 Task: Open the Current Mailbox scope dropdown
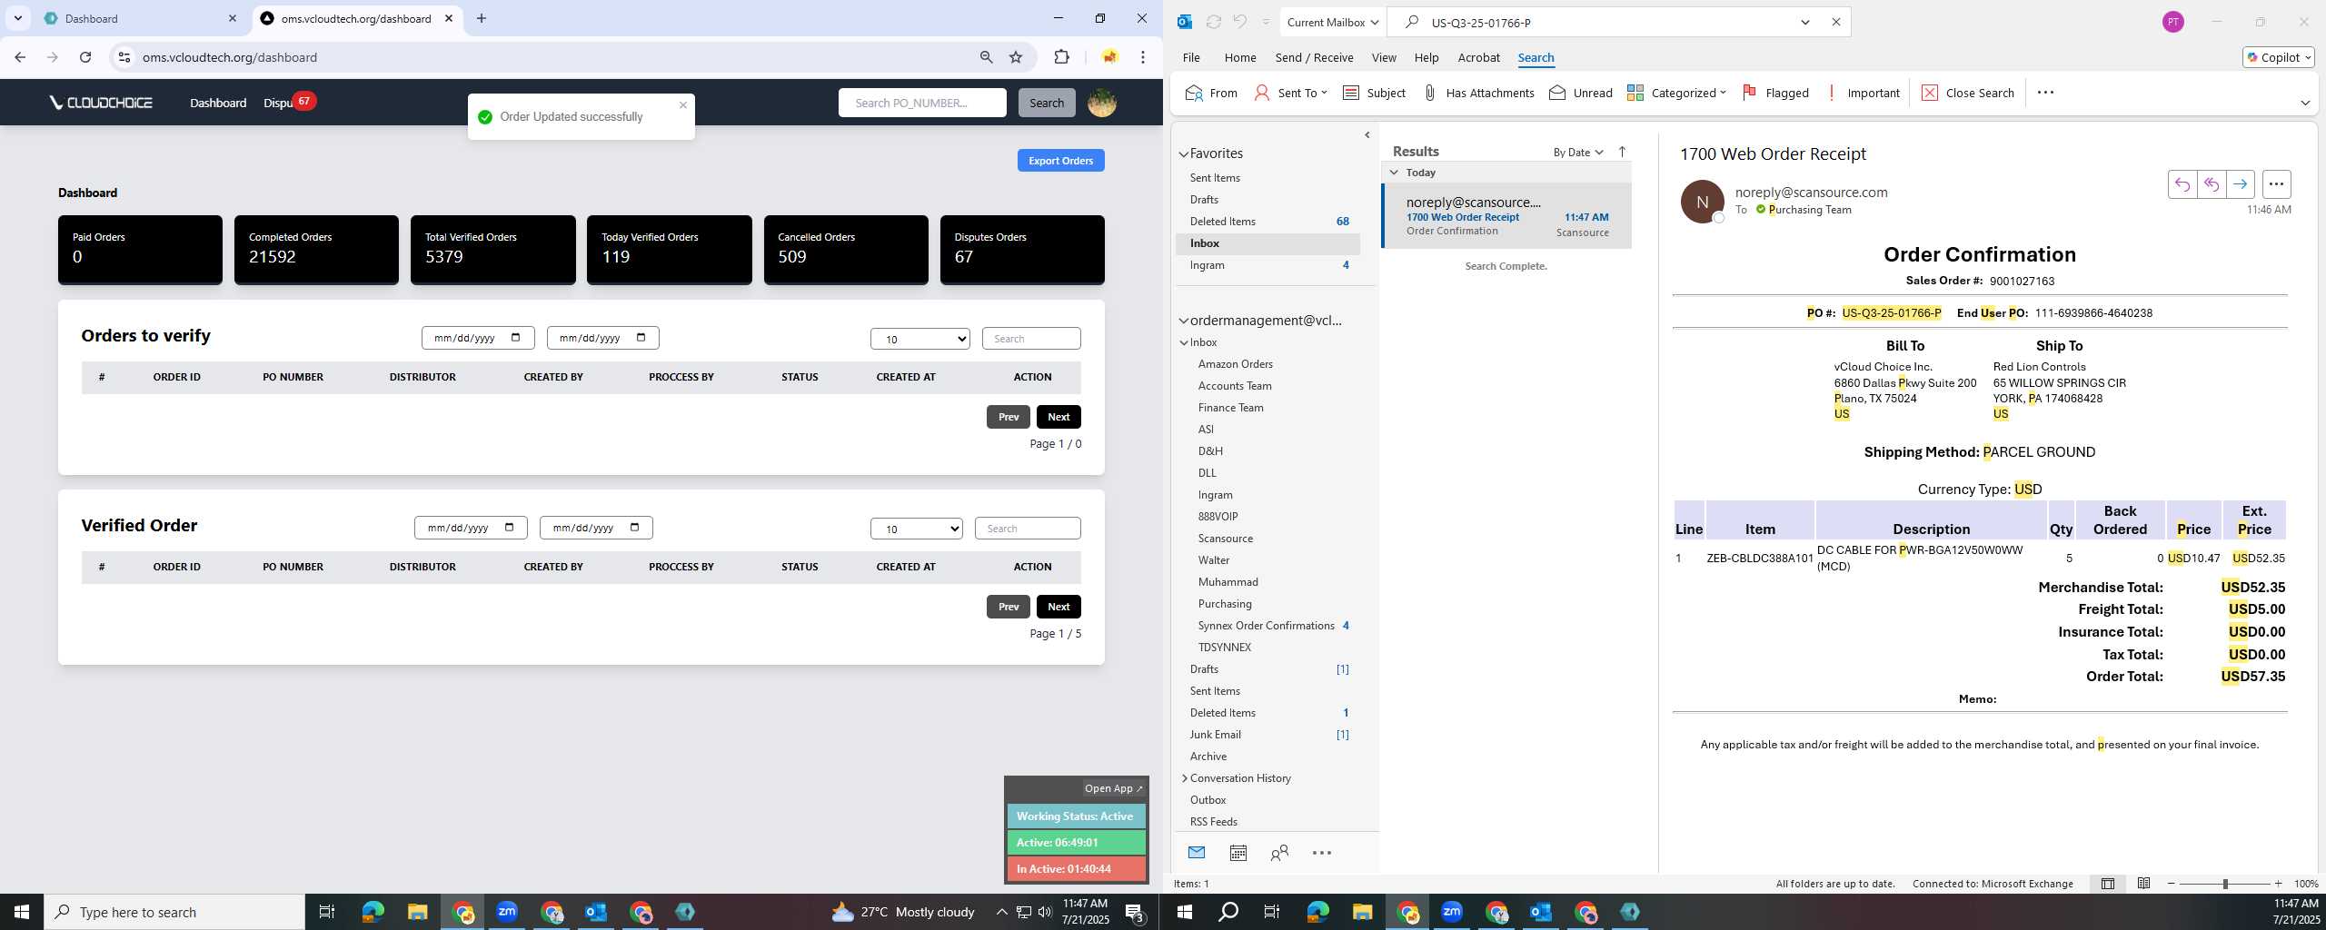1333,22
